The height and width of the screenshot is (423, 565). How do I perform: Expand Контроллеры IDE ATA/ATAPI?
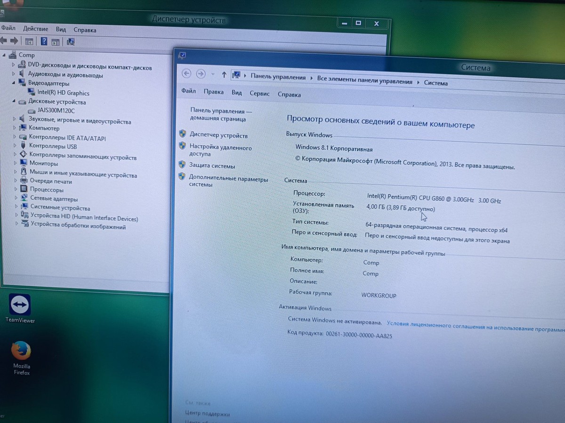pos(15,137)
